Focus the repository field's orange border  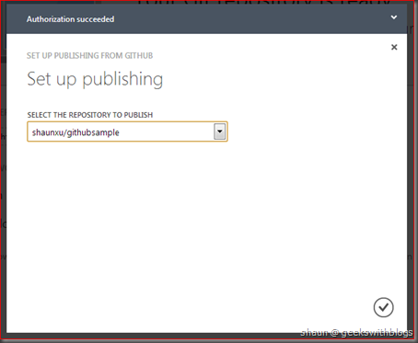coord(127,122)
